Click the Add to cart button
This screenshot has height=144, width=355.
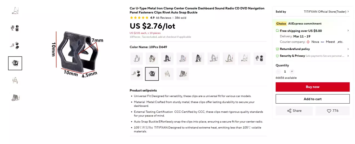[x=313, y=99]
